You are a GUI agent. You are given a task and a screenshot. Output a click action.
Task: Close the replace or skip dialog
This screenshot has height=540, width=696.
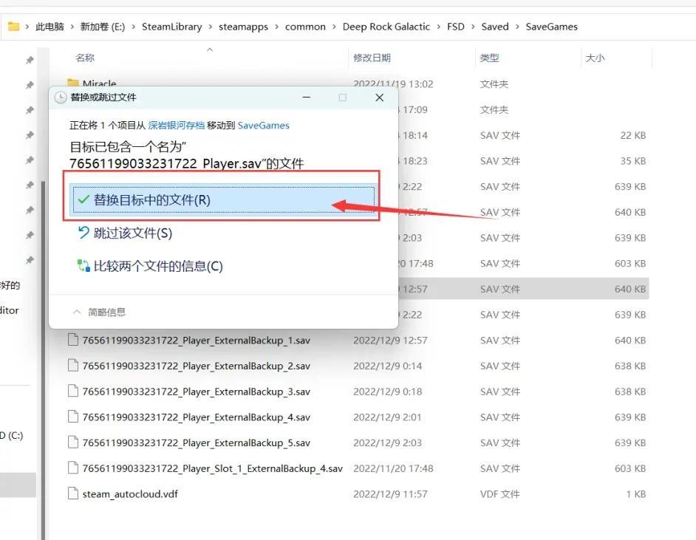coord(379,98)
